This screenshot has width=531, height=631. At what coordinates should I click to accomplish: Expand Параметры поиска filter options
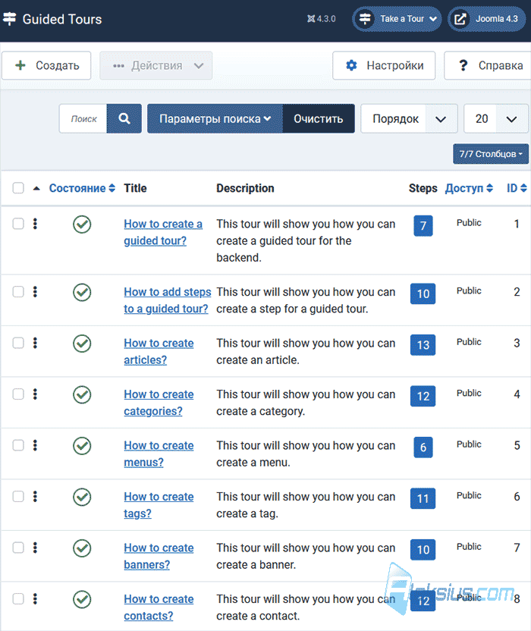pyautogui.click(x=215, y=118)
